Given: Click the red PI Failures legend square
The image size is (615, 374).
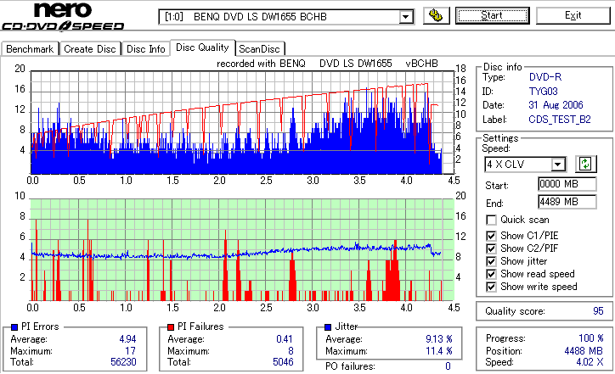Looking at the screenshot, I should (171, 327).
